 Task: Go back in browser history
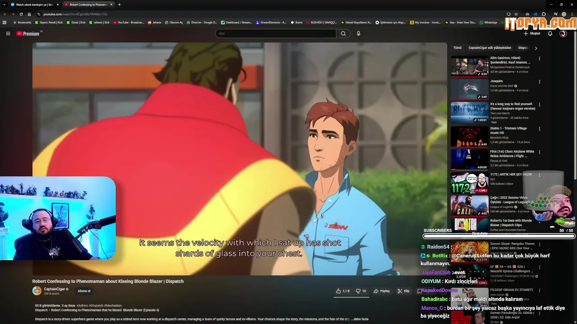point(5,14)
